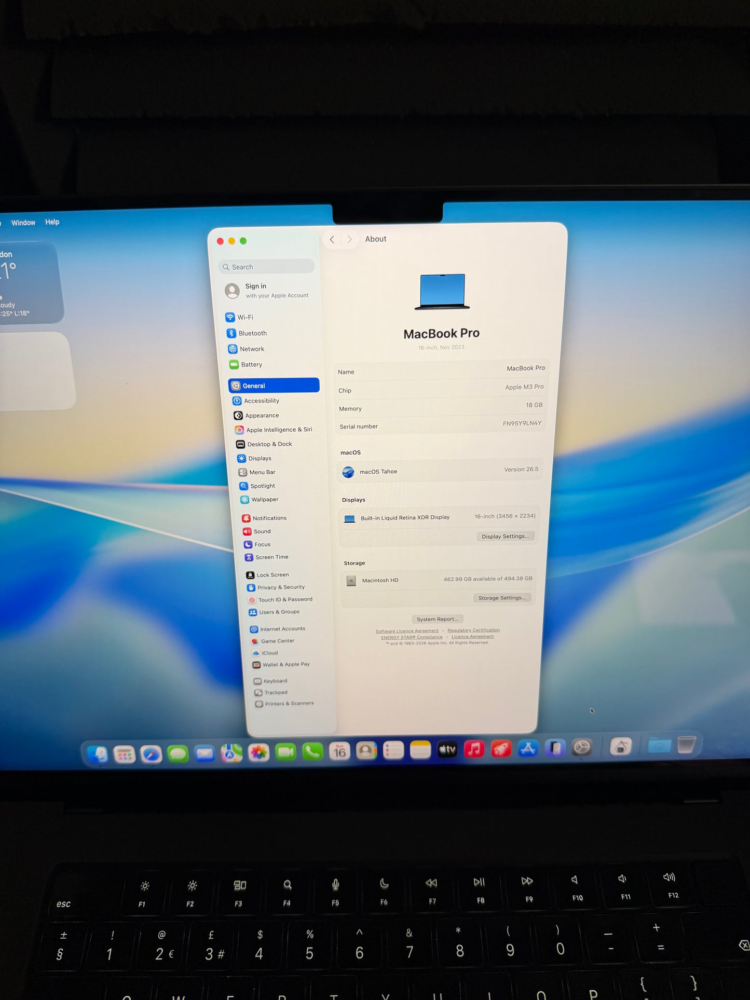Open FaceTime from the Dock
Screen dimensions: 750x1000
[x=285, y=751]
